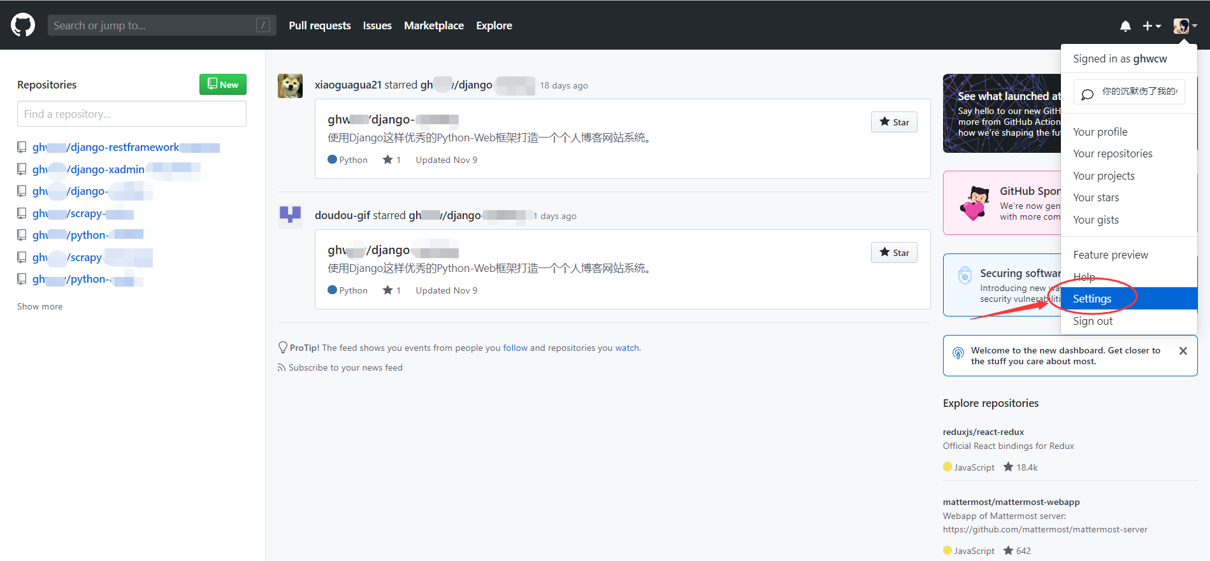
Task: Open the mattermost/mattermost-webapp repository
Action: tap(1011, 502)
